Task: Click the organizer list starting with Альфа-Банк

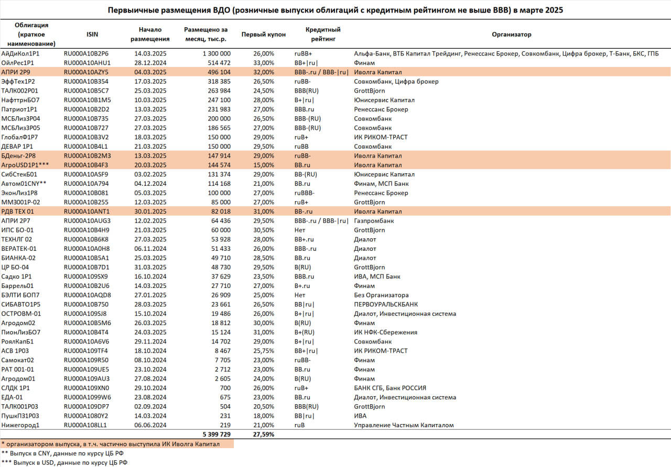Action: click(x=506, y=53)
